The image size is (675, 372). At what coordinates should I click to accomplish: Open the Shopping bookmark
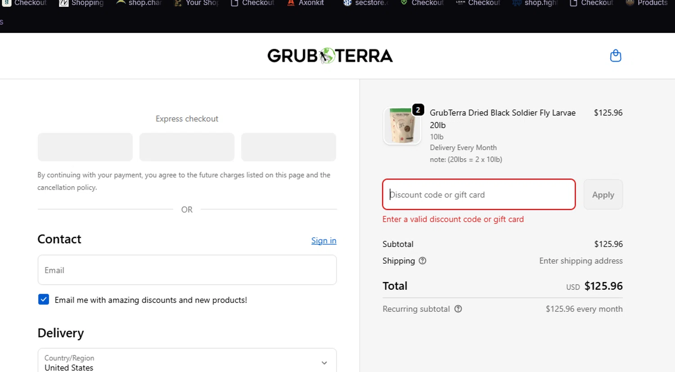coord(81,3)
